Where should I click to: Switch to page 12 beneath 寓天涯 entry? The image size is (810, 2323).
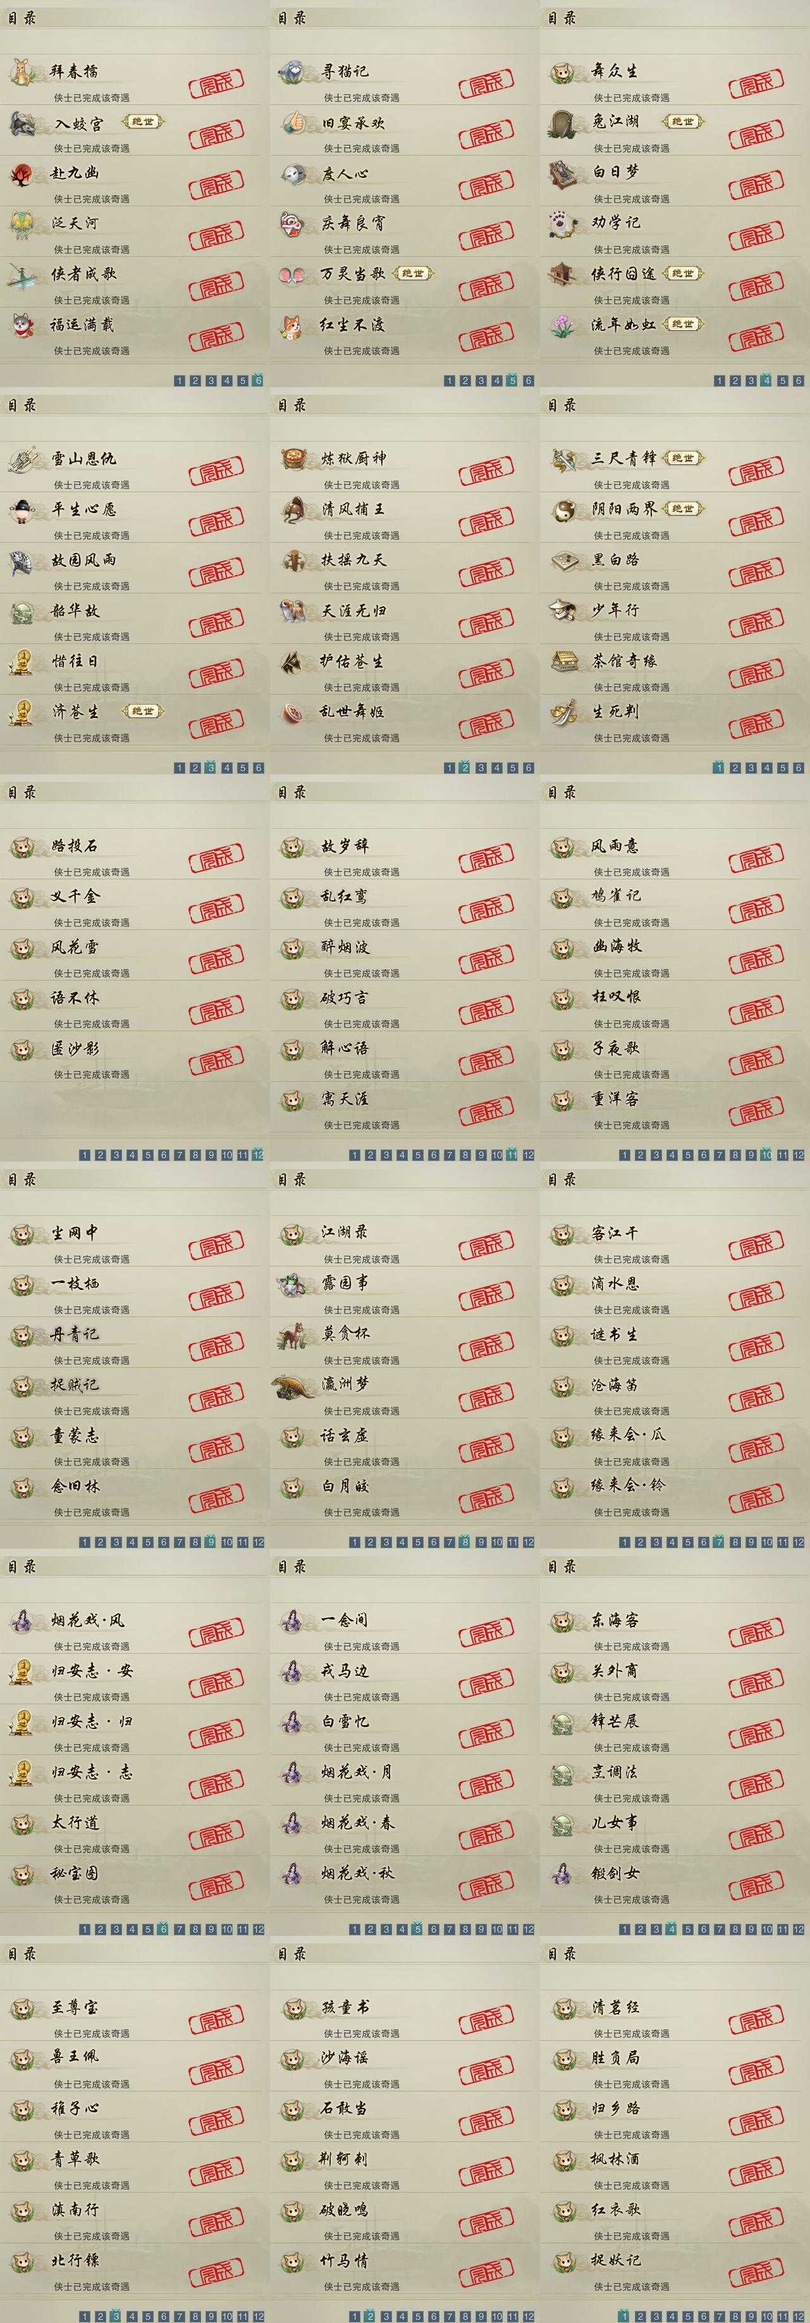(x=529, y=1155)
